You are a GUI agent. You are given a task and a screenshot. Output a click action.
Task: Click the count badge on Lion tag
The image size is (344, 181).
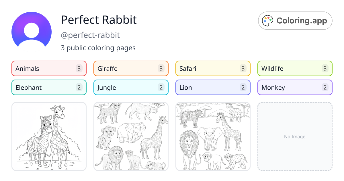coord(243,87)
